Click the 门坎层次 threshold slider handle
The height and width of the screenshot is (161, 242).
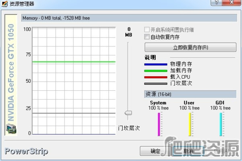pos(128,113)
